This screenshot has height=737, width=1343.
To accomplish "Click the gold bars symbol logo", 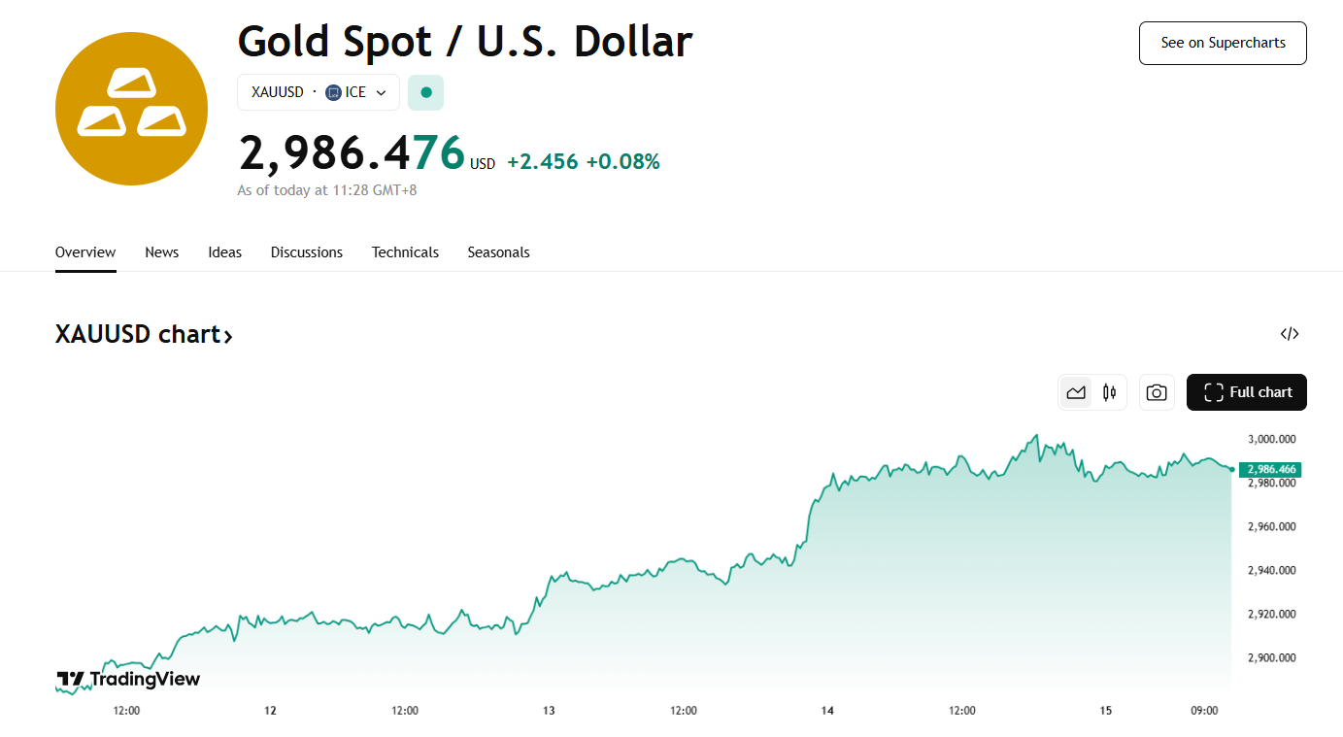I will pos(131,109).
